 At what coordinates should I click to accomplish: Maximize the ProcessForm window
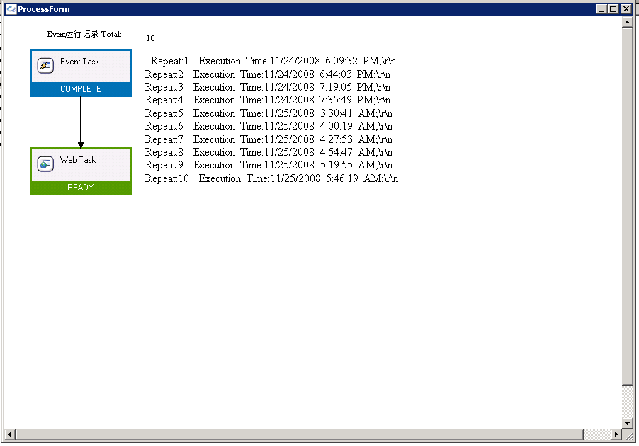(x=613, y=9)
